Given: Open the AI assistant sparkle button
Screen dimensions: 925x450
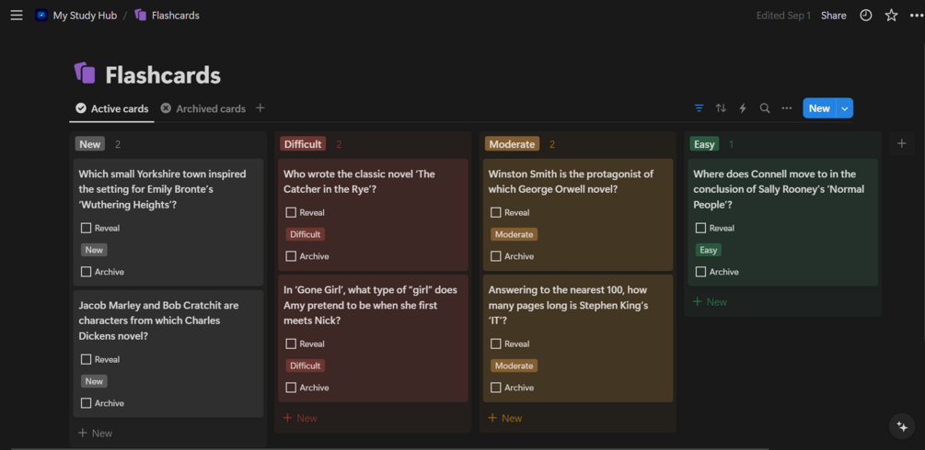Looking at the screenshot, I should pyautogui.click(x=901, y=426).
